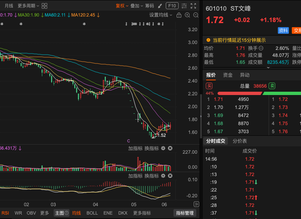Toggle the chart lock icon
Image resolution: width=301 pixels, height=219 pixels.
(179, 15)
